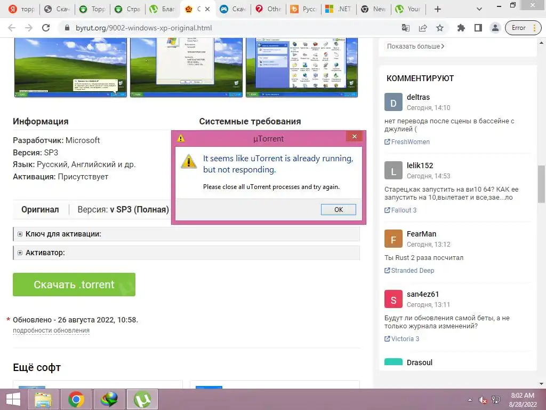Bookmark this page with the star
Viewport: 546px width, 410px height.
pos(440,28)
